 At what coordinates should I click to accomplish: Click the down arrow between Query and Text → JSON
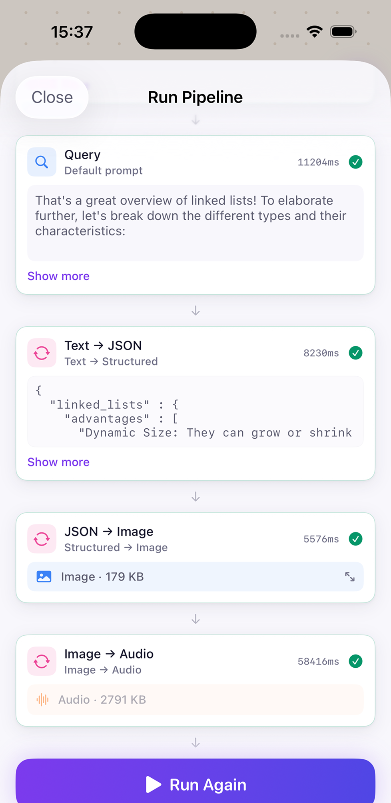pyautogui.click(x=195, y=311)
